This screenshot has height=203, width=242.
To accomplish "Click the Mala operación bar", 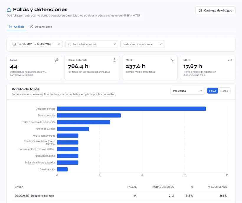I will [89, 115].
